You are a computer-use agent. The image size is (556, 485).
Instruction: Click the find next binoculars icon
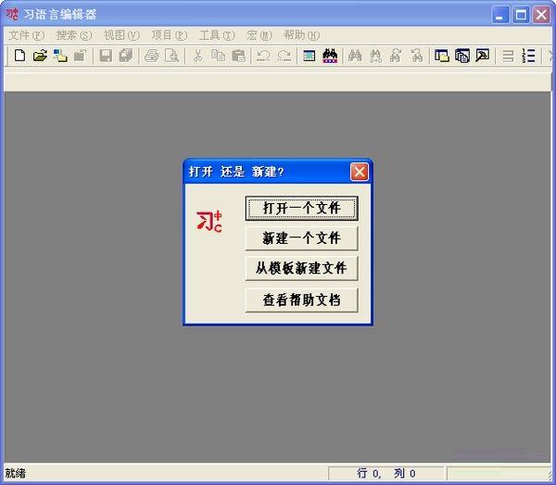coord(396,56)
